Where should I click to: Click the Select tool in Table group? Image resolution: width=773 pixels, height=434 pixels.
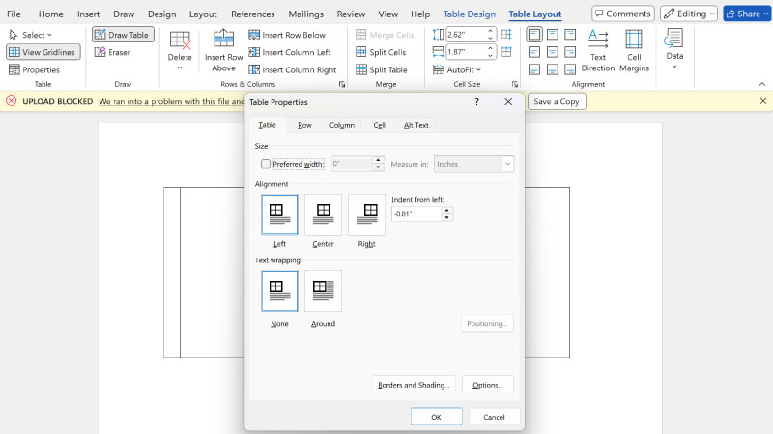pos(30,35)
